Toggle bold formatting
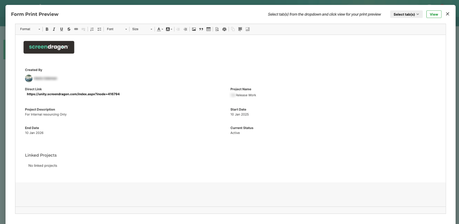The image size is (459, 224). [x=47, y=29]
